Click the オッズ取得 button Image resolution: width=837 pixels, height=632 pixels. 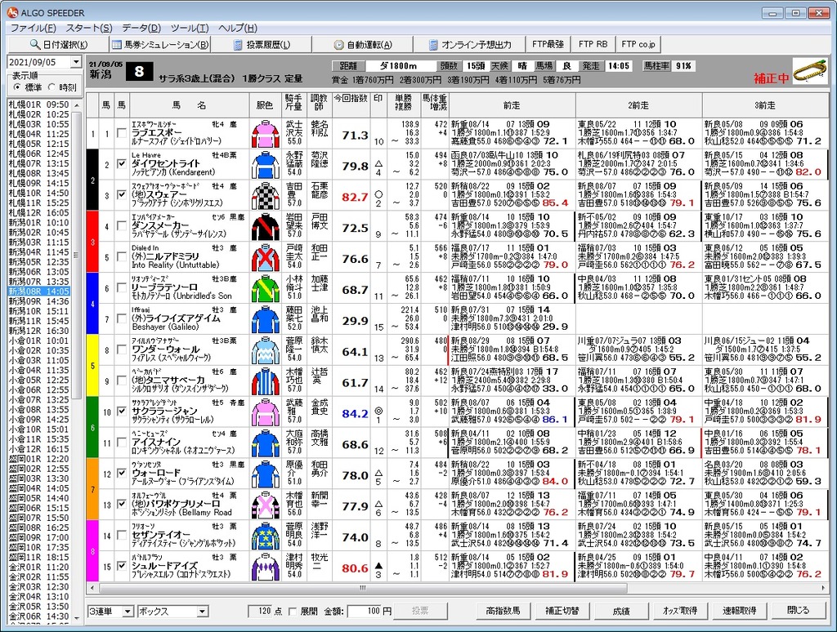click(679, 611)
